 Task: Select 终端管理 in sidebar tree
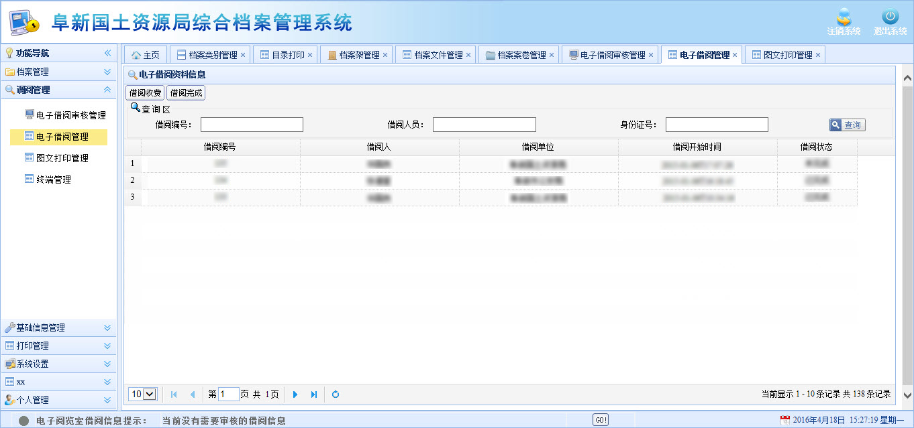point(53,180)
